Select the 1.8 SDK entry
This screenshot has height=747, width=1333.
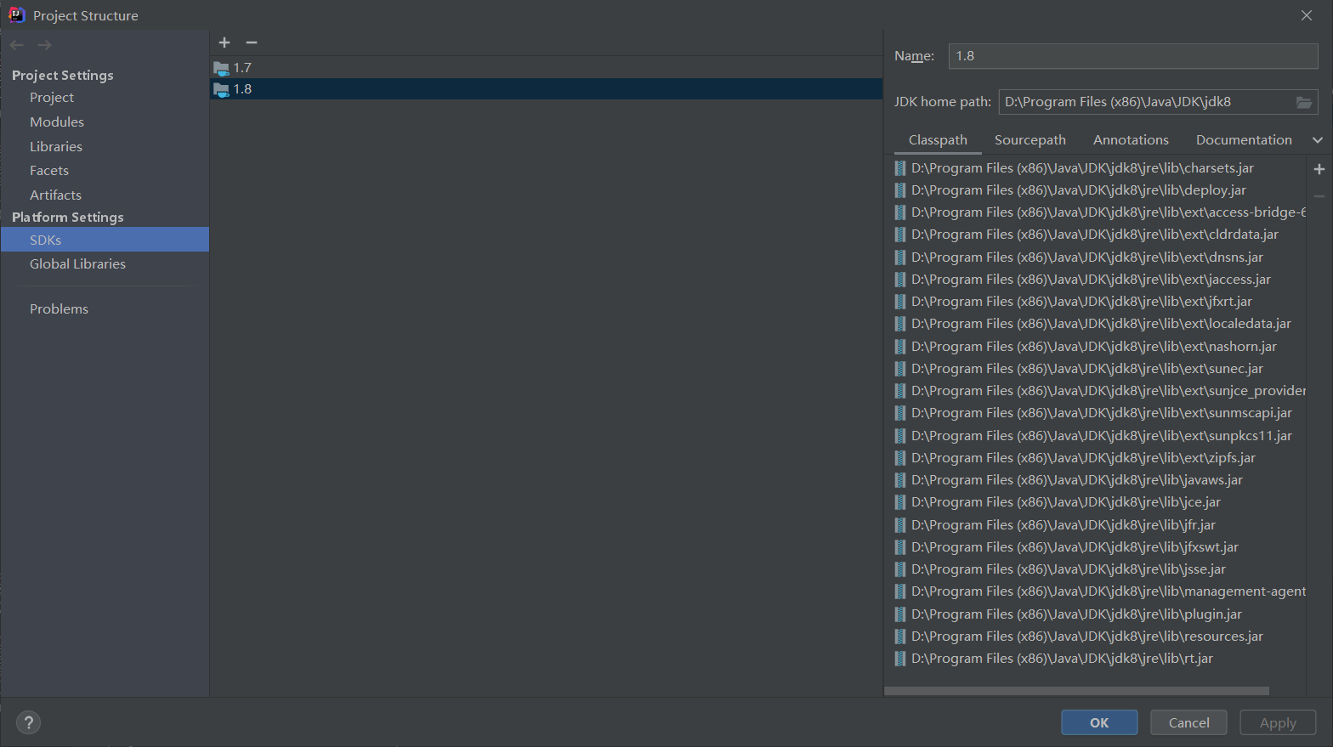[546, 89]
